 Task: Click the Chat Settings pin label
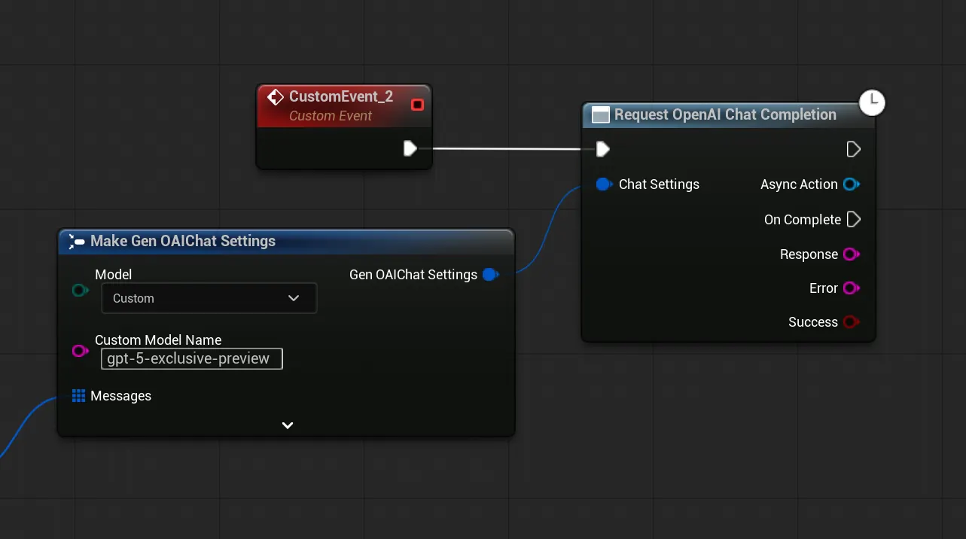coord(659,184)
